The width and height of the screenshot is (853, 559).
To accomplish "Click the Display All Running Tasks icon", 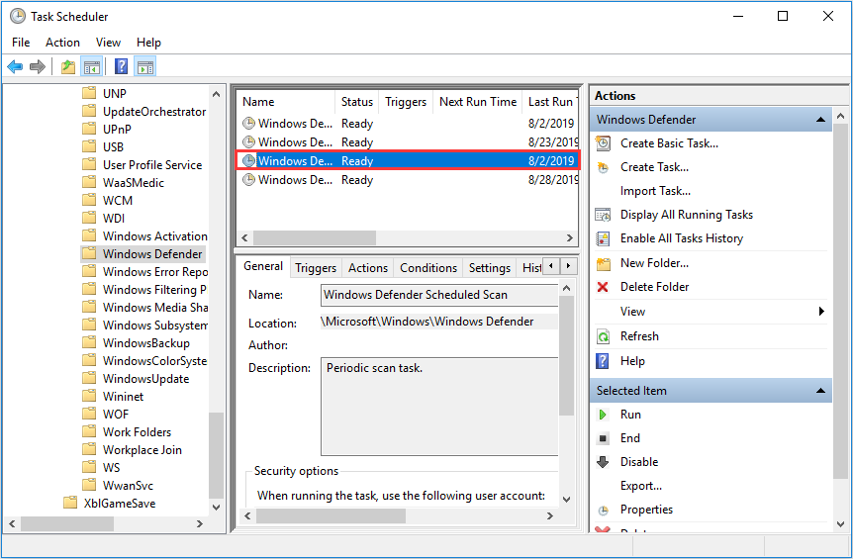I will pos(603,215).
